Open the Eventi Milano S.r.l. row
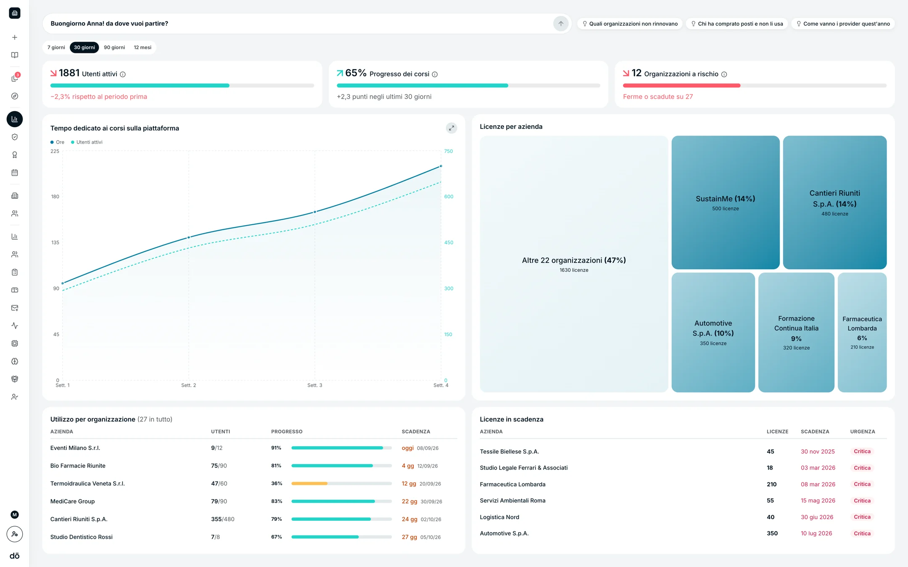The height and width of the screenshot is (567, 908). (x=253, y=448)
